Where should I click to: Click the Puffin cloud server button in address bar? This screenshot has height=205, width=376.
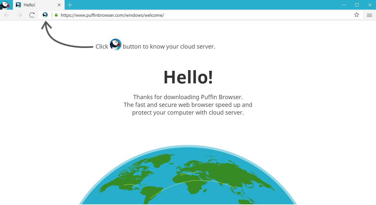click(45, 15)
